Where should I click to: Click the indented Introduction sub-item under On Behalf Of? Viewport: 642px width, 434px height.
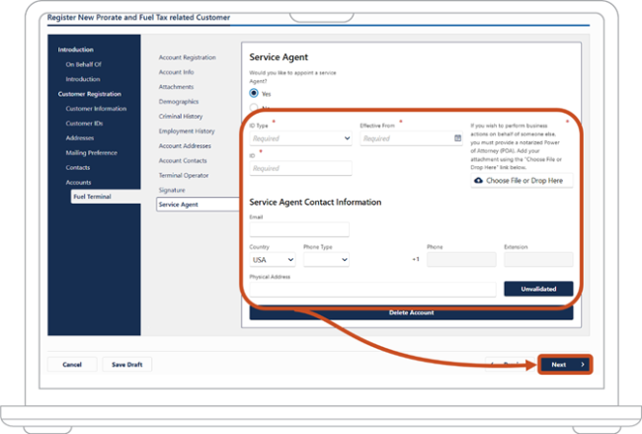[83, 79]
